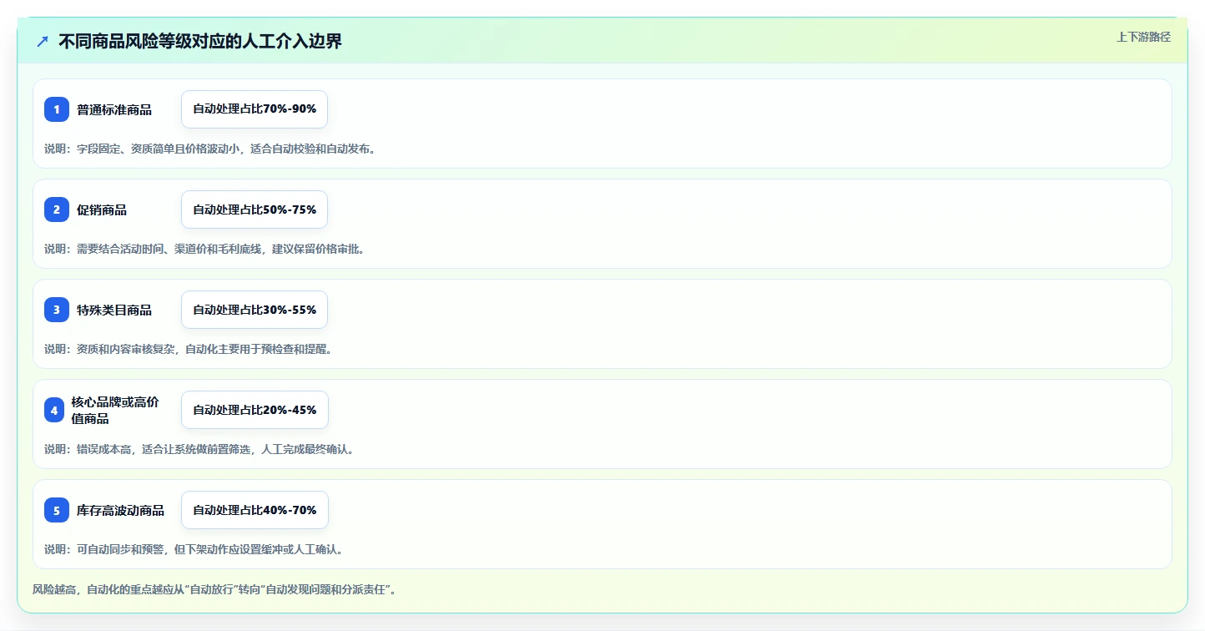Select the 普通标准商品 title
The image size is (1205, 631).
[x=114, y=109]
